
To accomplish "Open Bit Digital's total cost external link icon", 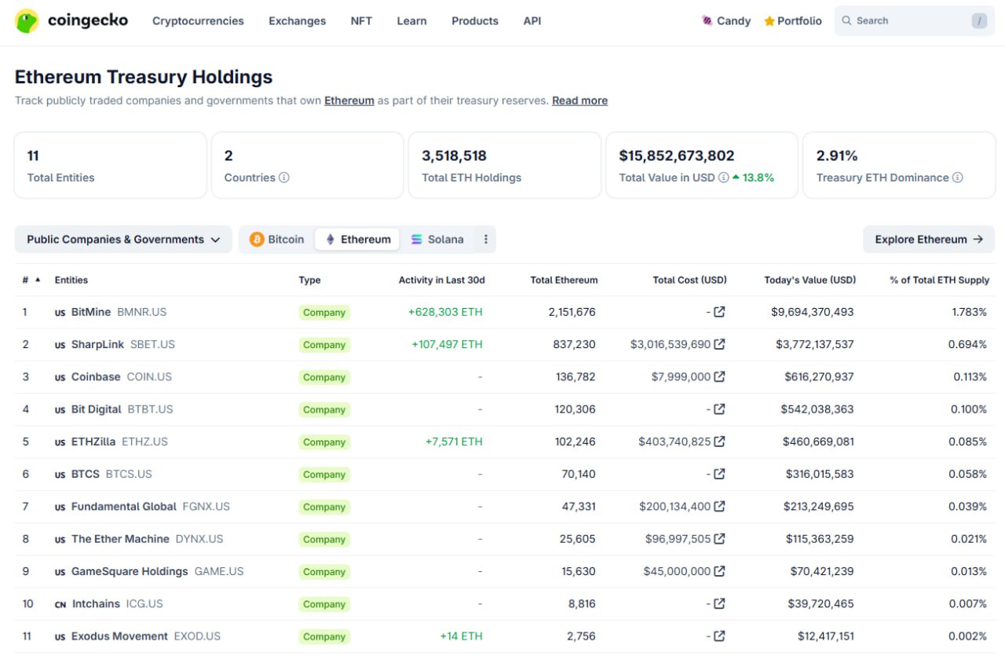I will point(719,409).
